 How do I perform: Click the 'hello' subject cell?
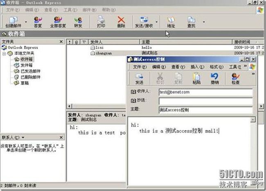pyautogui.click(x=147, y=47)
